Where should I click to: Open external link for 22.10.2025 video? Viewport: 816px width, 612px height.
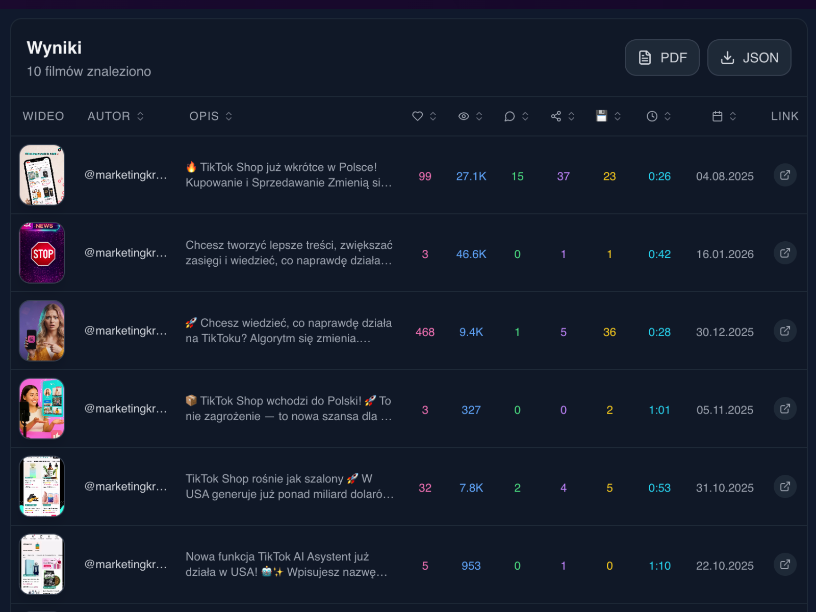click(785, 565)
